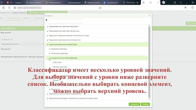Close the active browser tab 22
Viewport: 196px width, 110px height.
pyautogui.click(x=158, y=2)
